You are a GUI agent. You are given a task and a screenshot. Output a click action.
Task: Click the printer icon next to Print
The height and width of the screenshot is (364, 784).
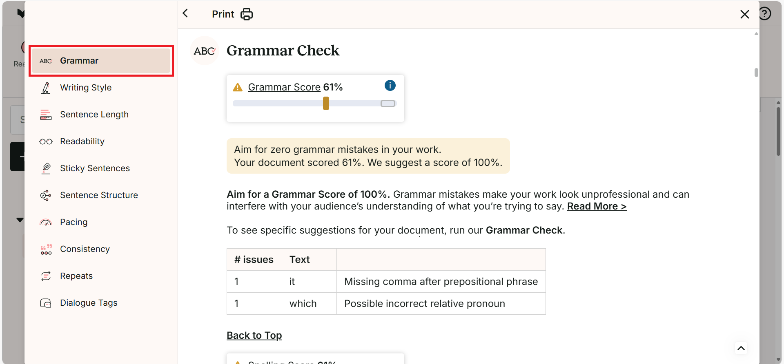click(x=247, y=14)
